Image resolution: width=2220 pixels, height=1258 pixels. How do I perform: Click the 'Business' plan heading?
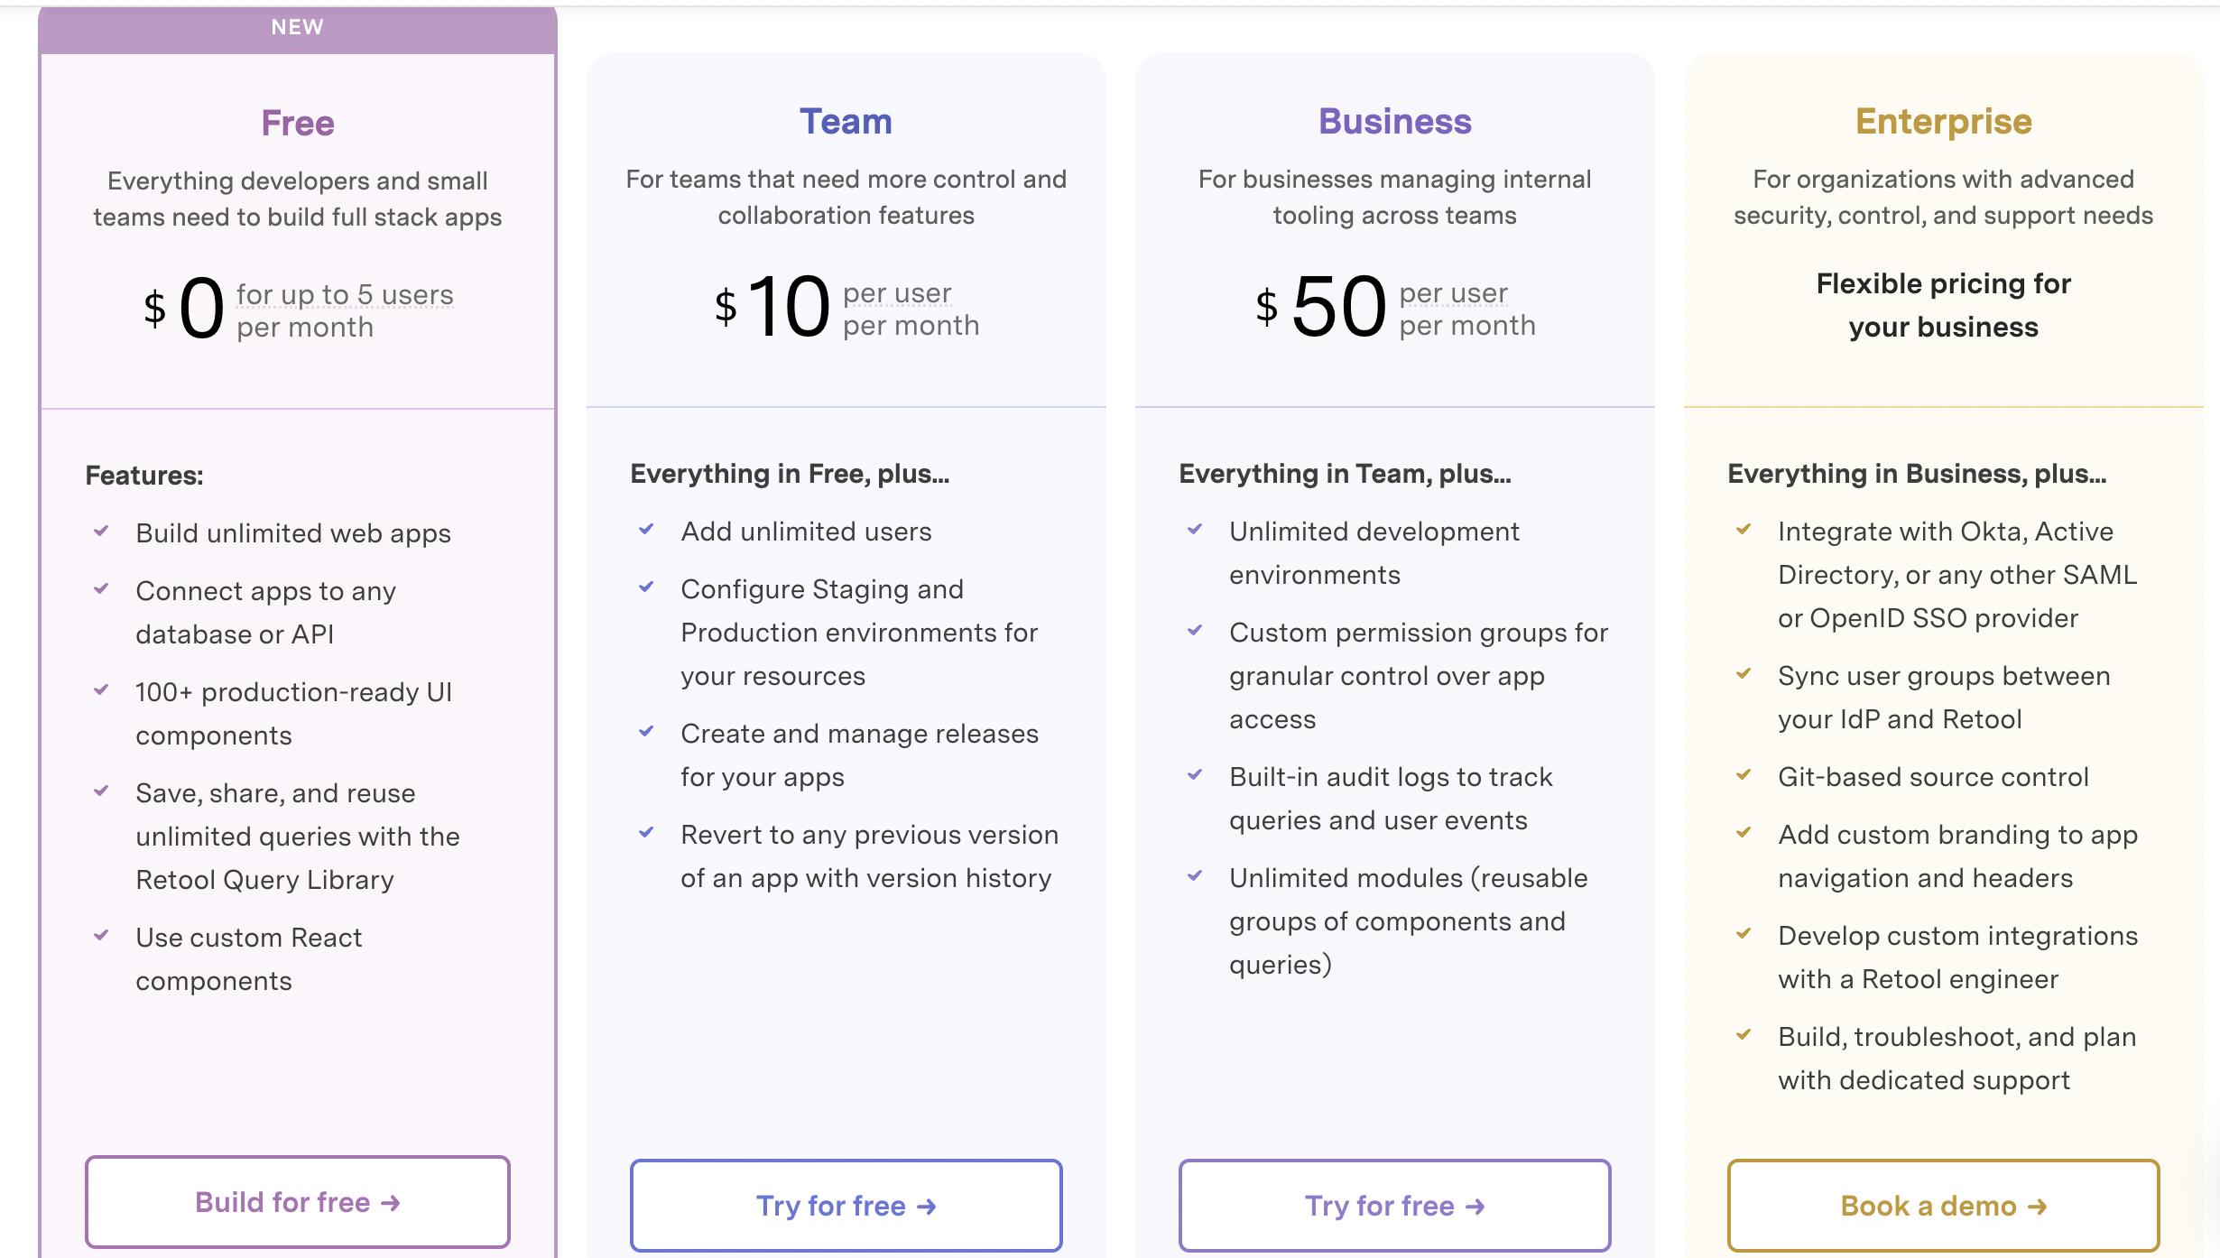(1394, 121)
